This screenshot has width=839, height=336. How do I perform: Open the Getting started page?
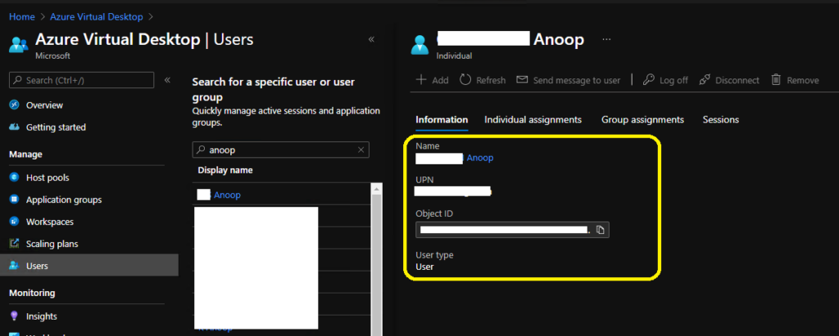[56, 128]
